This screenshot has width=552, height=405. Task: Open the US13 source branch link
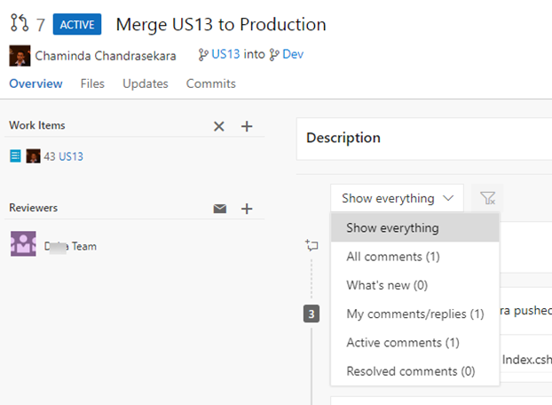(x=225, y=55)
